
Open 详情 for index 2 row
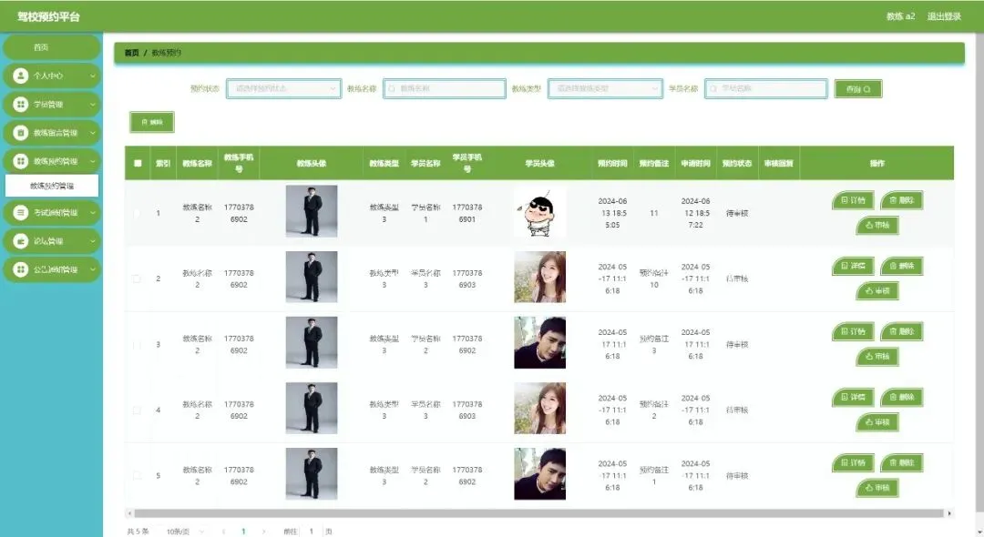[853, 266]
